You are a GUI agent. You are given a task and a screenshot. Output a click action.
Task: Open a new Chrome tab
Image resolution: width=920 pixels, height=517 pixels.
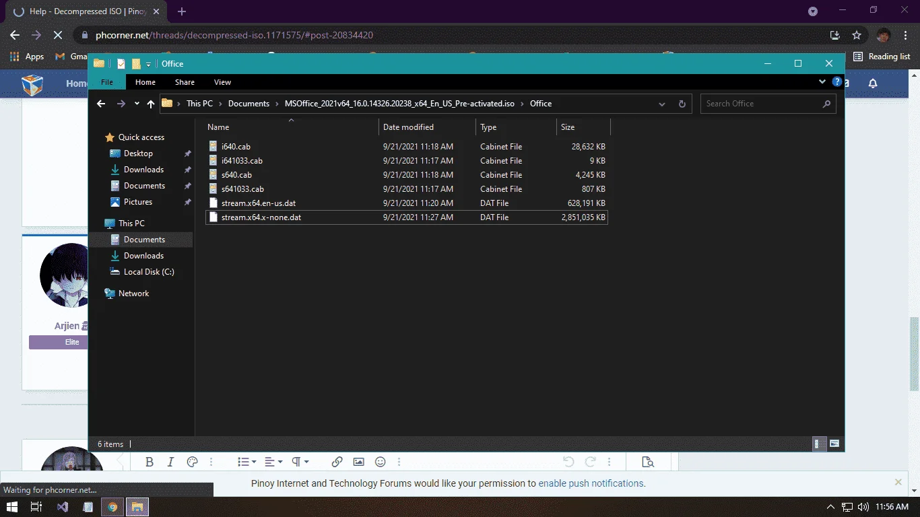(x=182, y=11)
